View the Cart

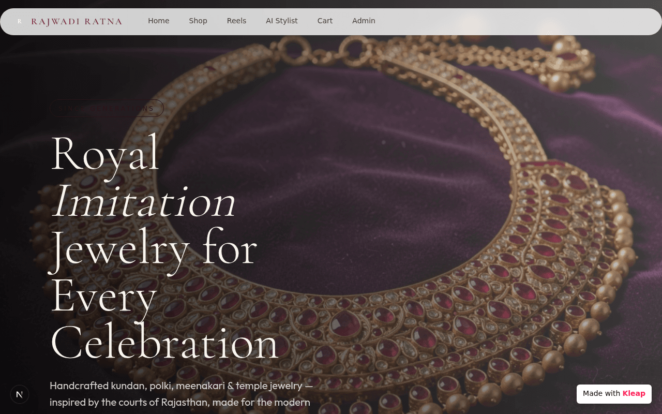[325, 21]
